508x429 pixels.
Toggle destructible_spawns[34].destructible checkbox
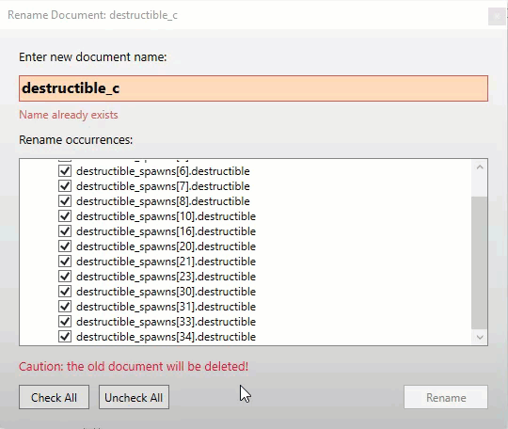(65, 336)
